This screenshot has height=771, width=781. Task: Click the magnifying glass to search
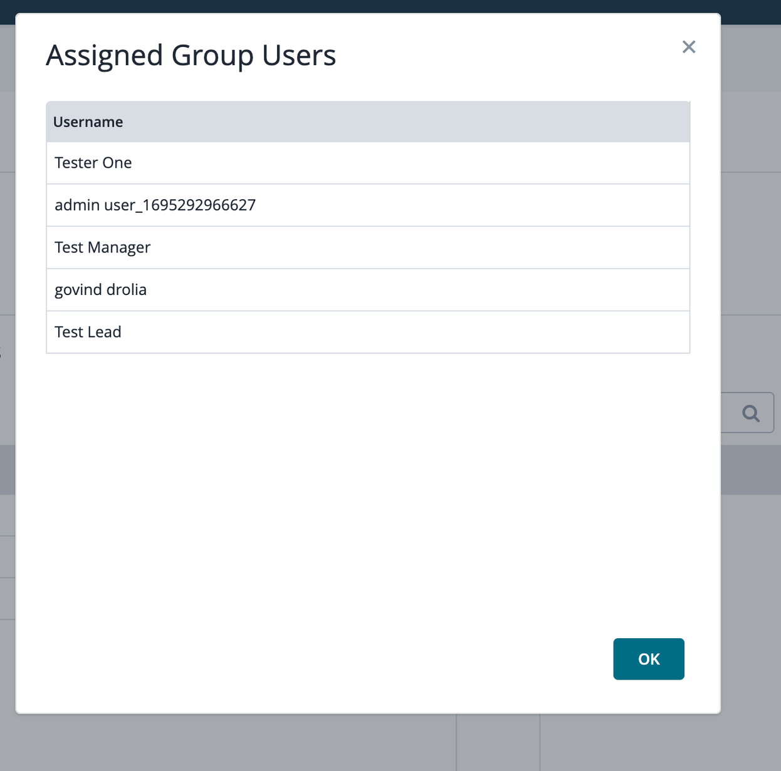[750, 413]
